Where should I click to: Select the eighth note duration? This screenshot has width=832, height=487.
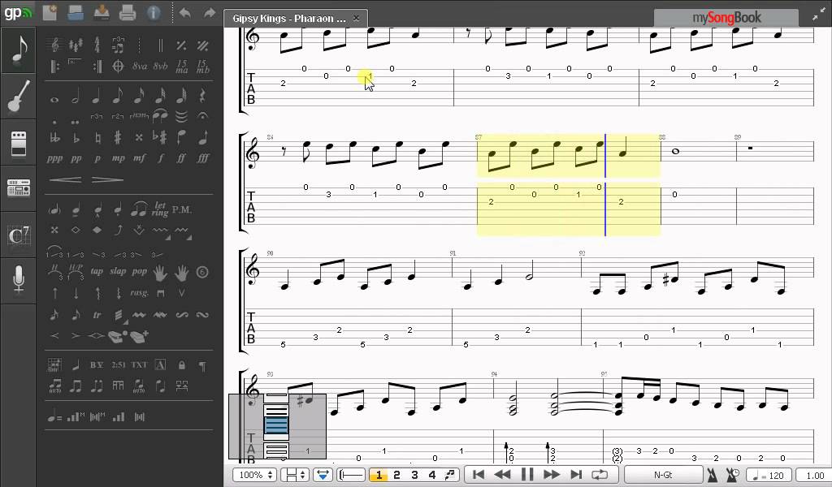[x=118, y=96]
